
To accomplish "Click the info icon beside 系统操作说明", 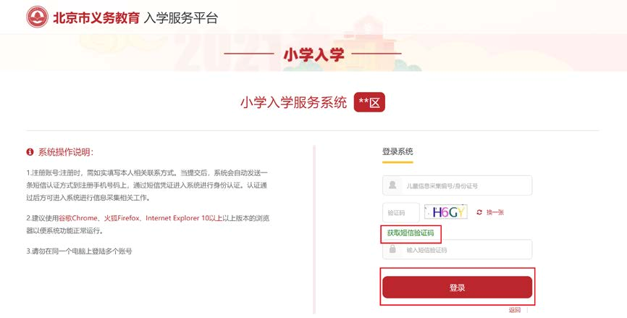I will (x=30, y=152).
